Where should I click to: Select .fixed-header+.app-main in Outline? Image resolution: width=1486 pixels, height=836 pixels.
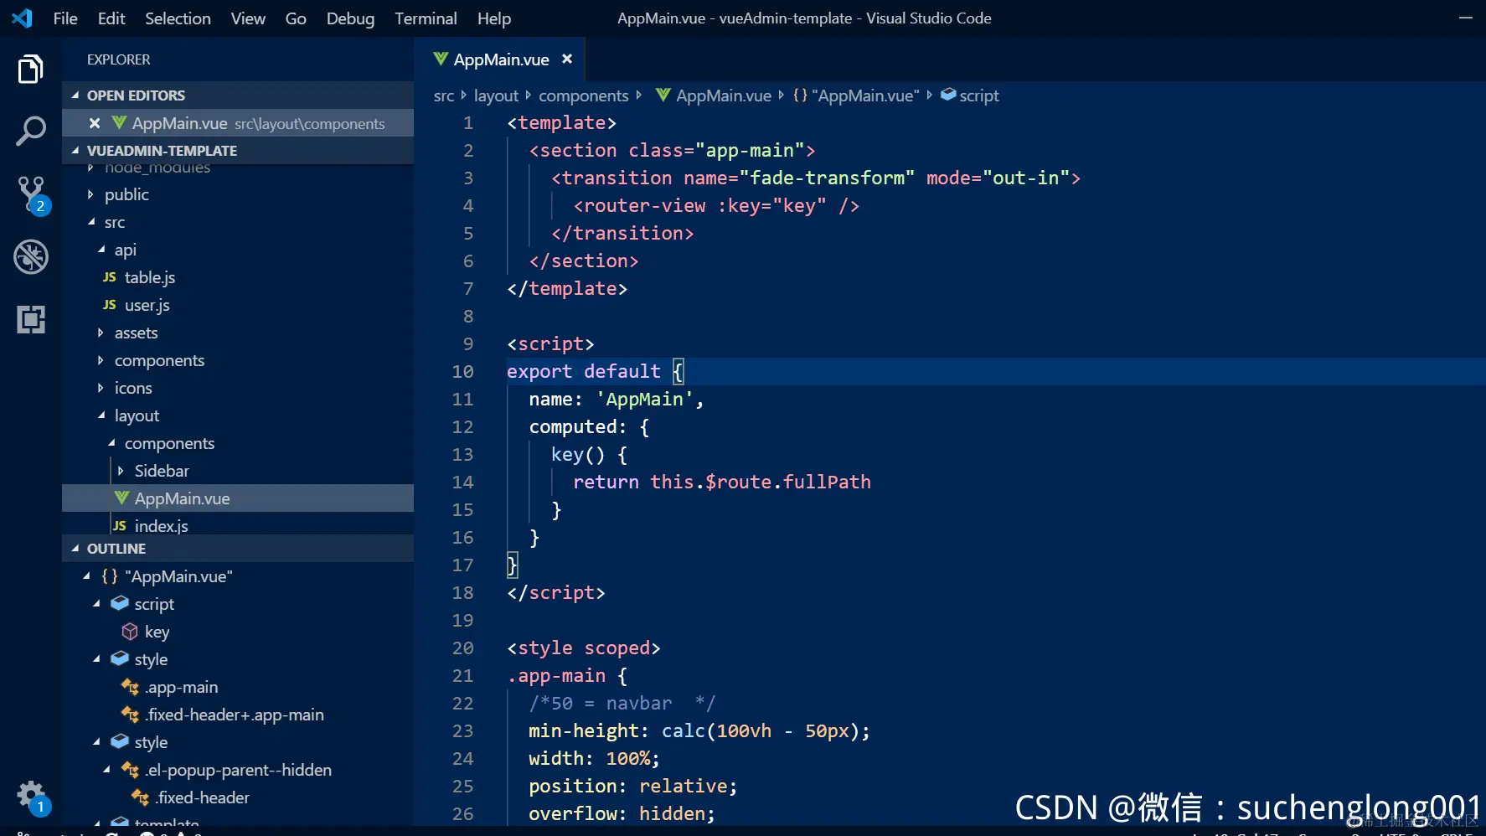pyautogui.click(x=238, y=715)
